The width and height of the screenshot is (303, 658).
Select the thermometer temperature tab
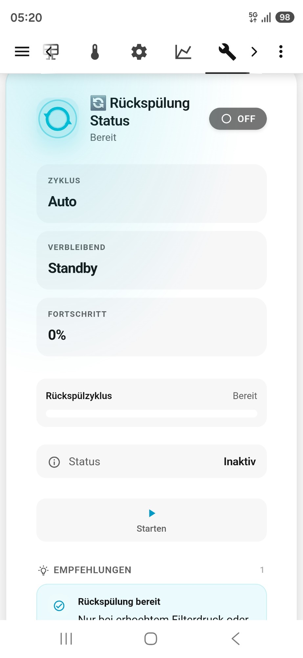coord(95,52)
